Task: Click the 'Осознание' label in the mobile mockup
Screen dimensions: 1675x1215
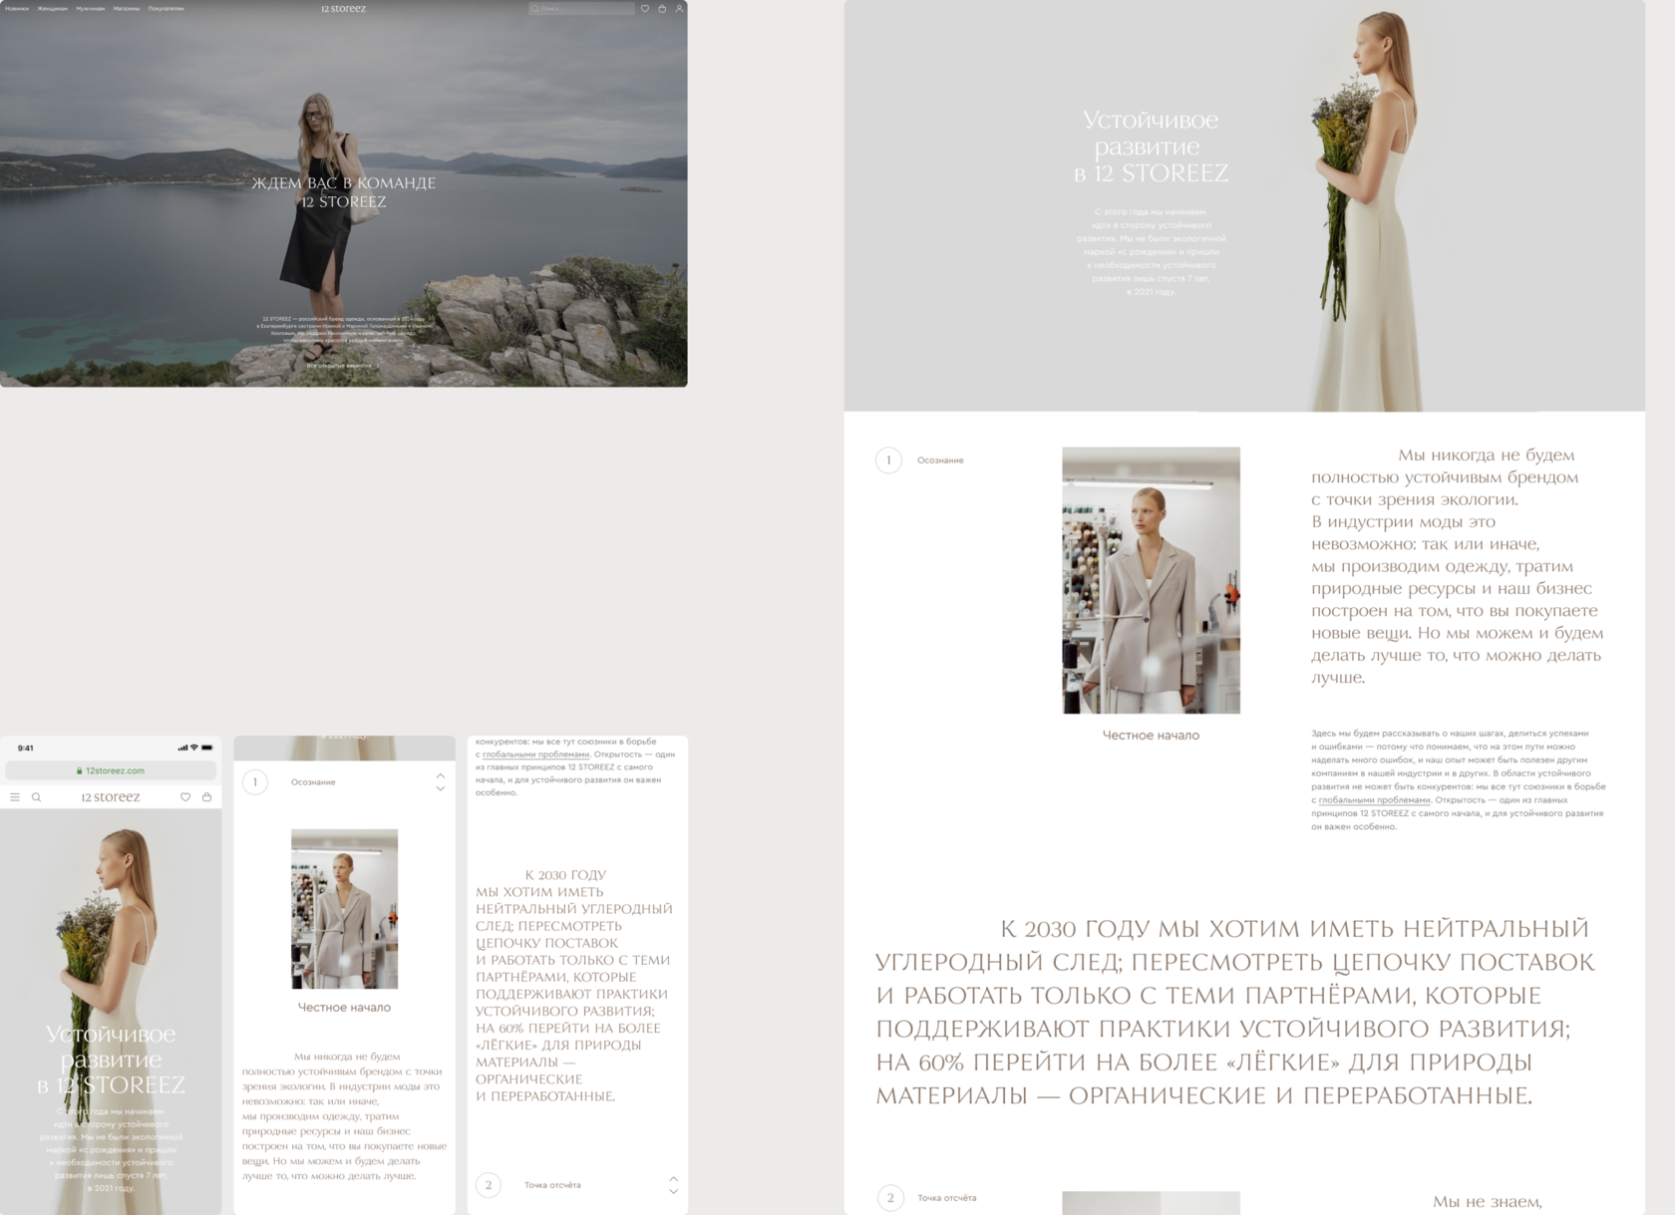Action: click(x=313, y=782)
